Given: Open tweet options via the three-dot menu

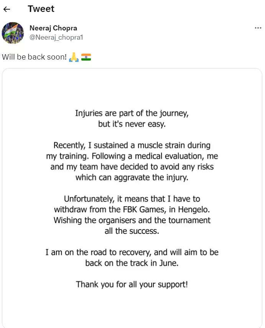Looking at the screenshot, I should pyautogui.click(x=258, y=28).
